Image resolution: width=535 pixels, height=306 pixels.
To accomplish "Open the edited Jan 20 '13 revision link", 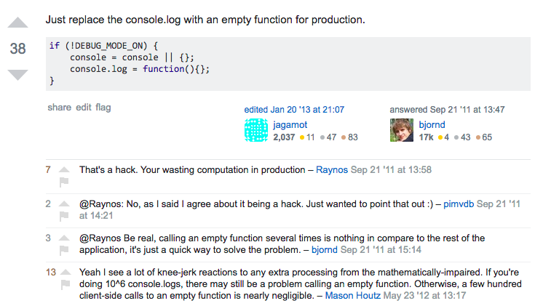I will (x=294, y=110).
